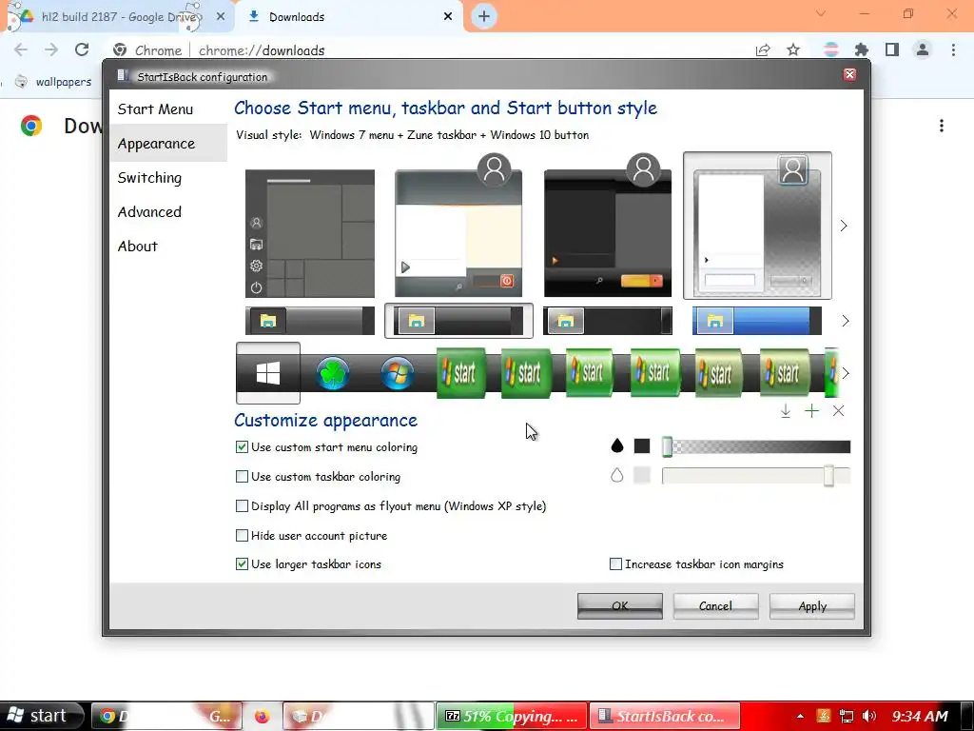Enable Increase taskbar icon margins
This screenshot has height=731, width=974.
(615, 564)
